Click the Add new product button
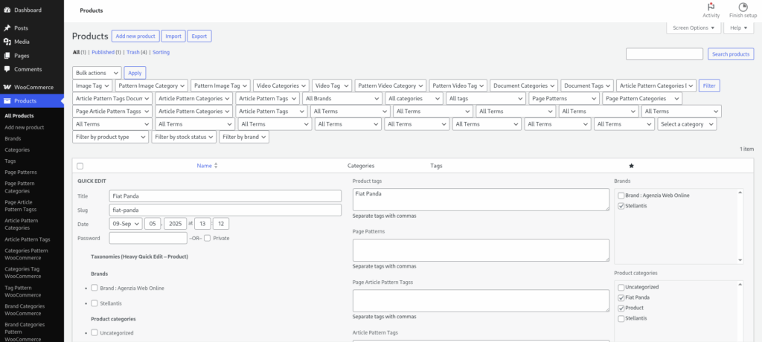The height and width of the screenshot is (342, 762). [x=135, y=36]
